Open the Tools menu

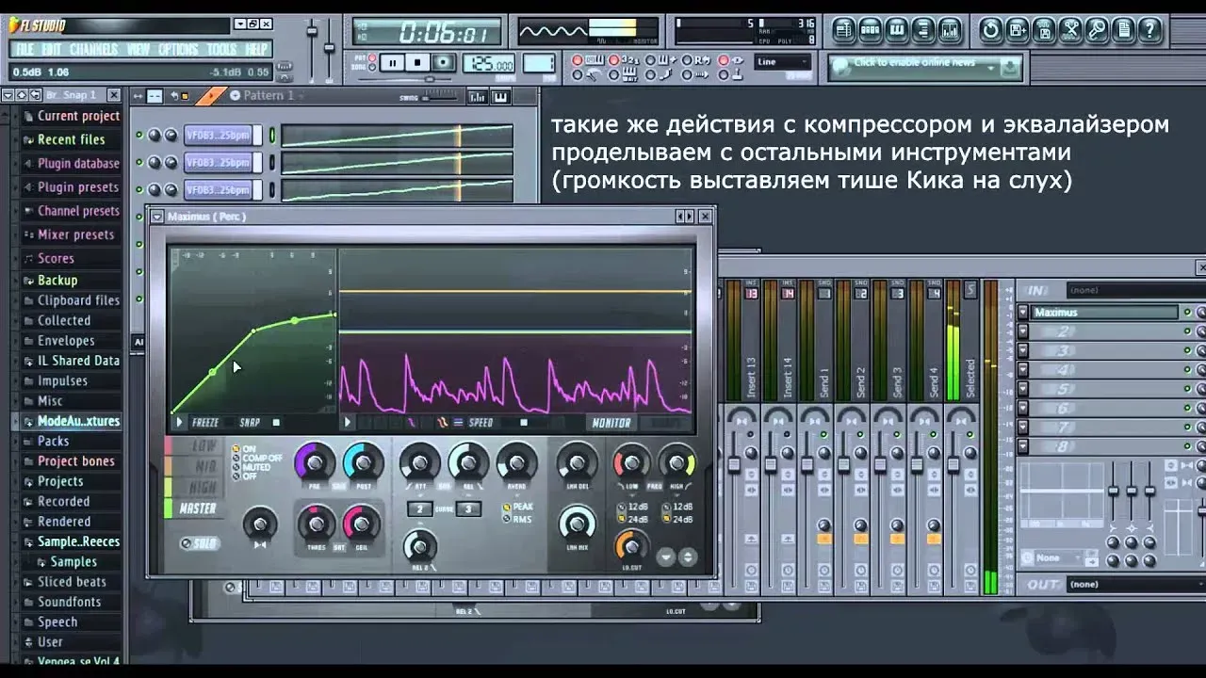(x=222, y=49)
